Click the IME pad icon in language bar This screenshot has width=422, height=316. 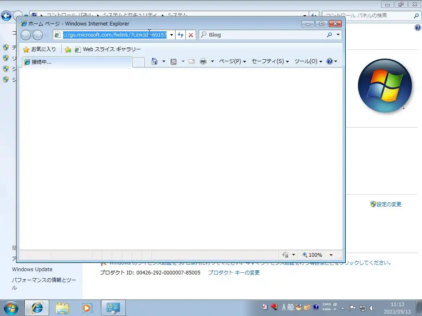298,307
